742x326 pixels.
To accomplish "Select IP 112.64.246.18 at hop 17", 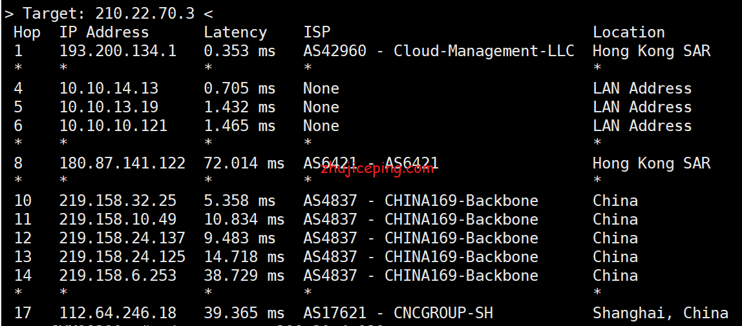I will click(x=118, y=313).
